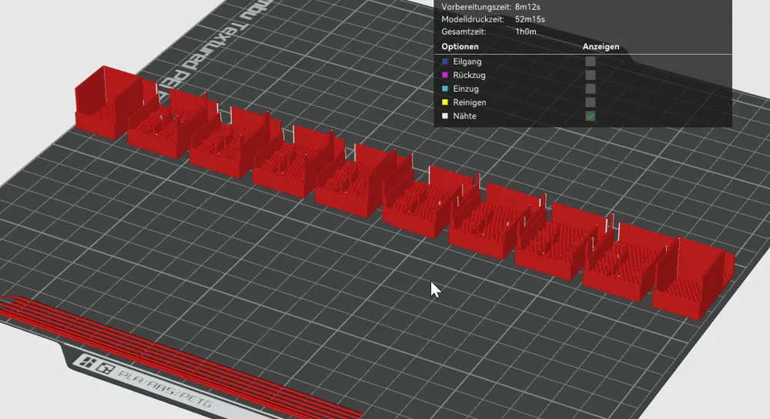Select the Eilgang option label
The width and height of the screenshot is (770, 419).
[467, 62]
